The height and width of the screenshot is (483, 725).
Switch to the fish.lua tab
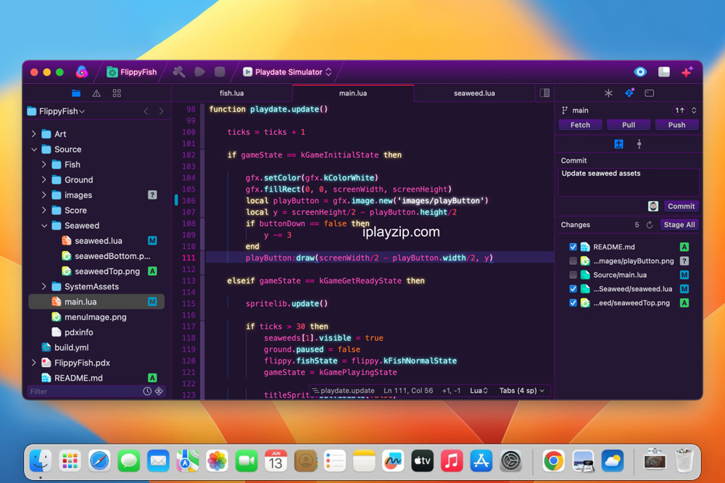232,93
